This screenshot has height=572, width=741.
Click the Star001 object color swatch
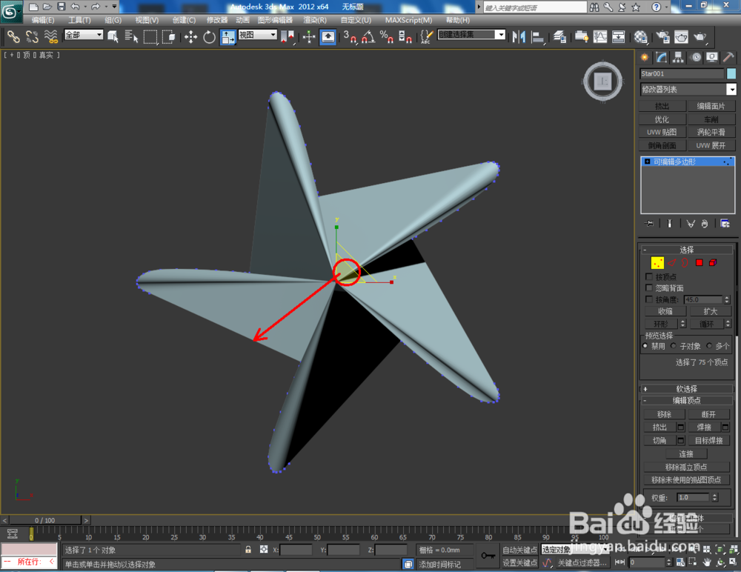click(731, 73)
